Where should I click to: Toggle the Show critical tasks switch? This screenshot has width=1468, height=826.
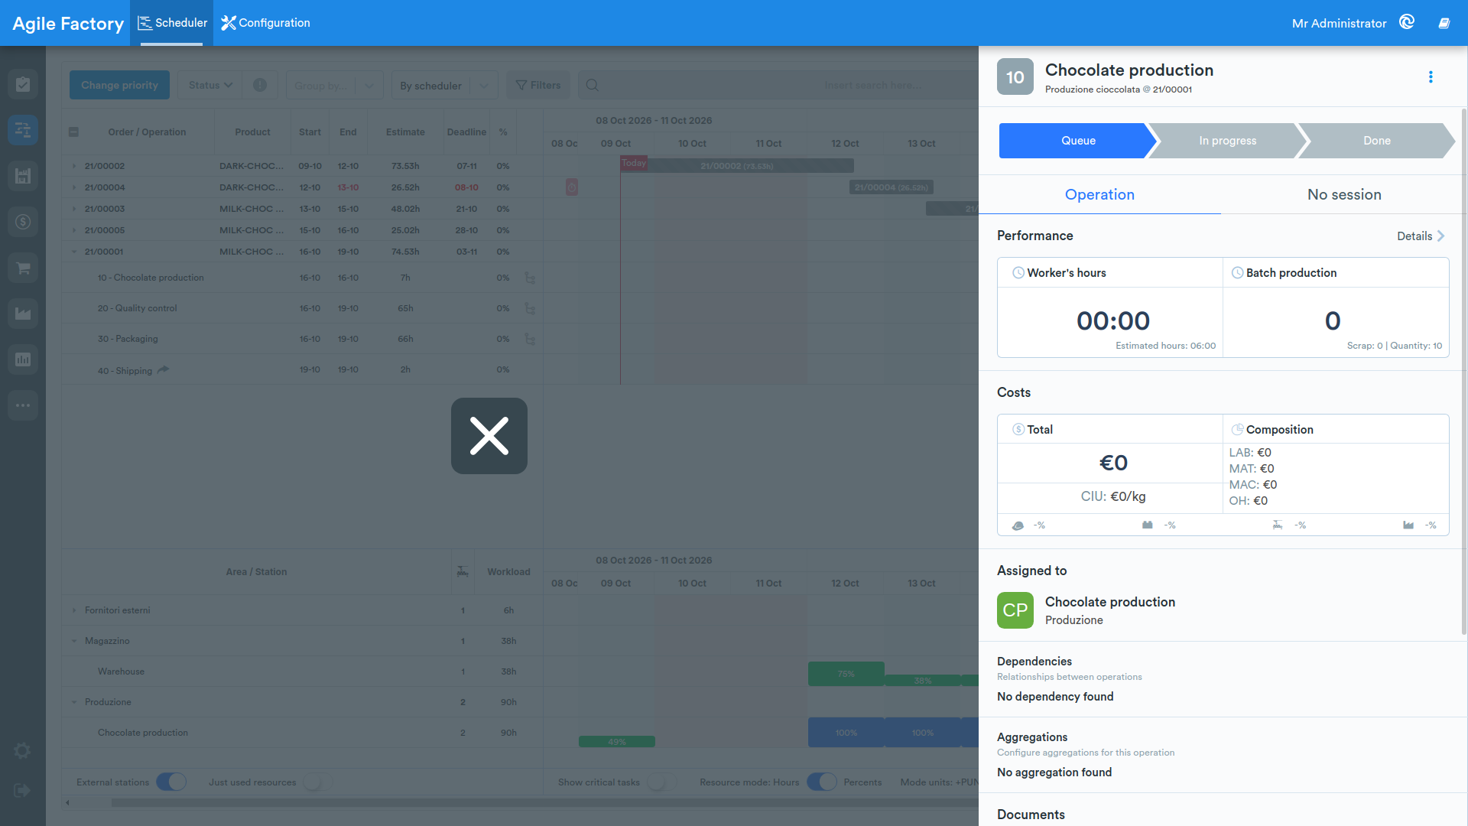coord(661,782)
